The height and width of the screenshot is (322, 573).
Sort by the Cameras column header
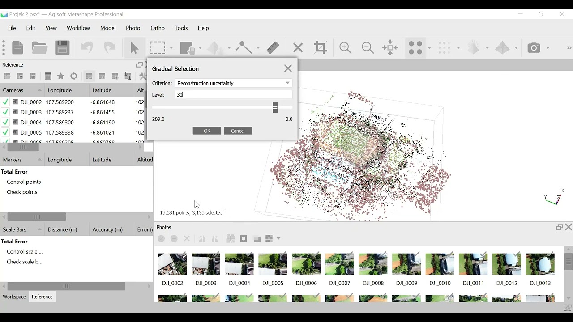[22, 90]
